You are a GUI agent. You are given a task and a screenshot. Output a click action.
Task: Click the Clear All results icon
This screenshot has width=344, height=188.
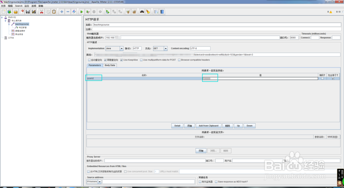134,12
